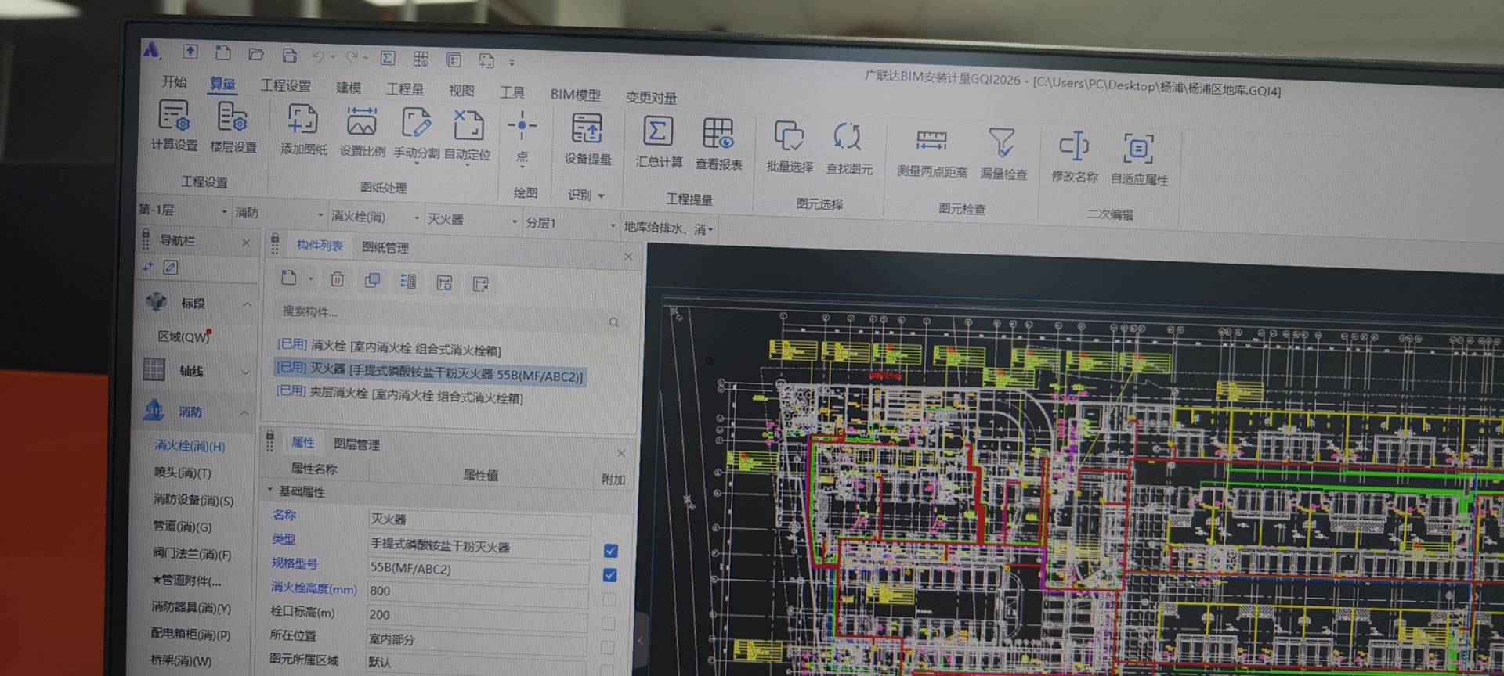1504x676 pixels.
Task: Click the new component icon in 构件列表 toolbar
Action: 289,278
